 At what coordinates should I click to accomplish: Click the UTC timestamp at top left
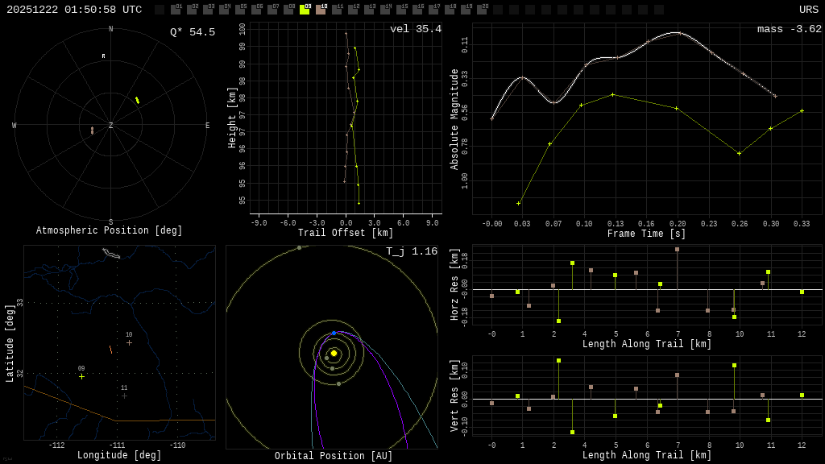tap(74, 10)
